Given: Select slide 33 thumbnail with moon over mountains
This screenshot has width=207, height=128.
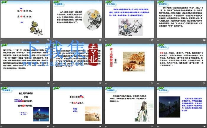Looking at the screenshot, I should (x=25, y=105).
